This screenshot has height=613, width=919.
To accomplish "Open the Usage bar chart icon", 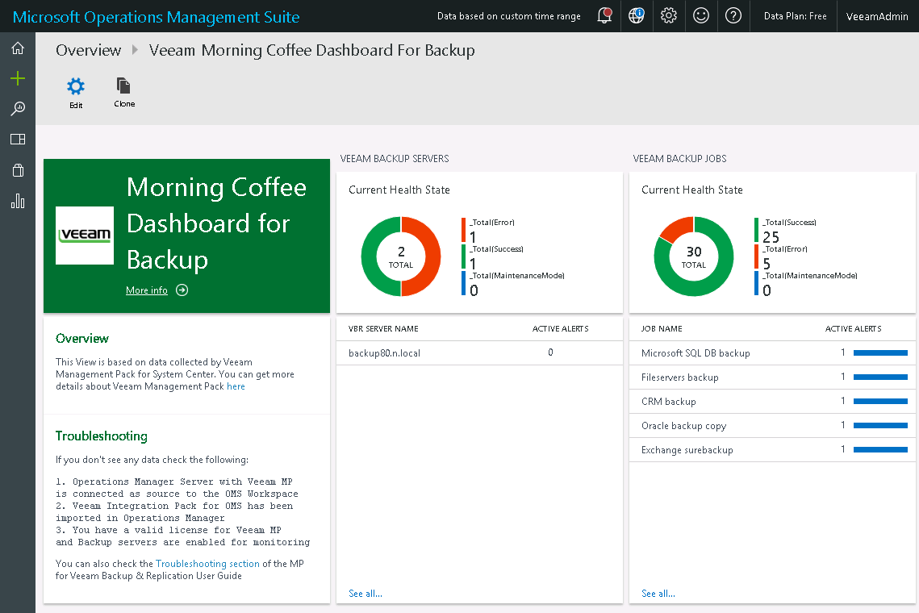I will 18,201.
